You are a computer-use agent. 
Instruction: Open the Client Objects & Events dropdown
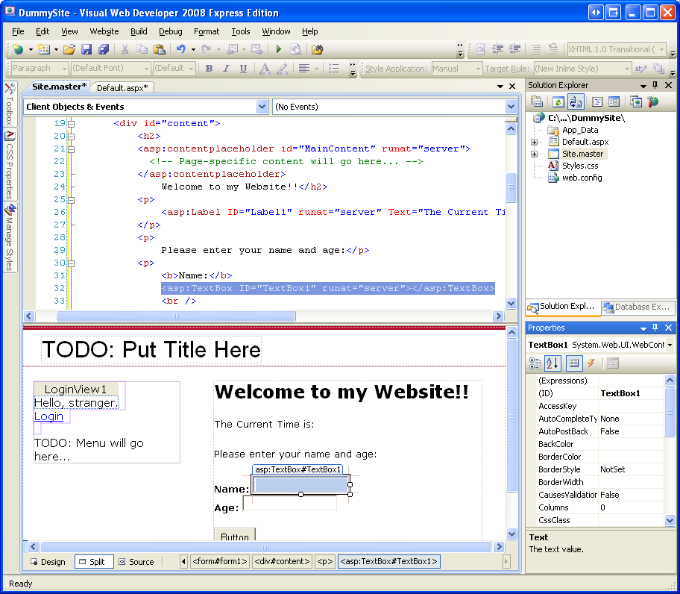pyautogui.click(x=262, y=107)
